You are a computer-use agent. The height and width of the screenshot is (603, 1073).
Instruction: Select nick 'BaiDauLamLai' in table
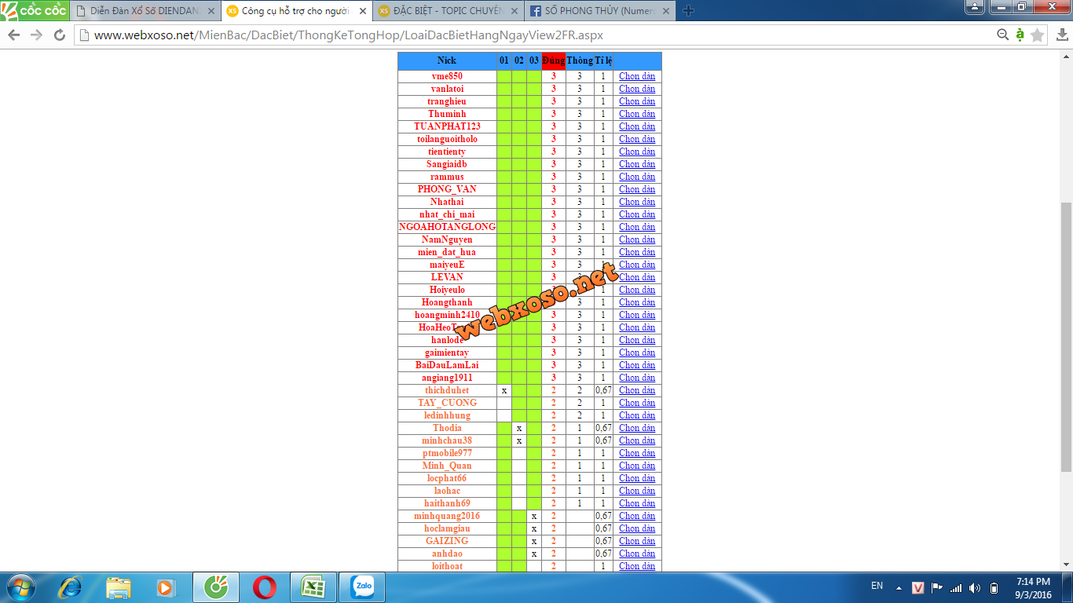(447, 365)
